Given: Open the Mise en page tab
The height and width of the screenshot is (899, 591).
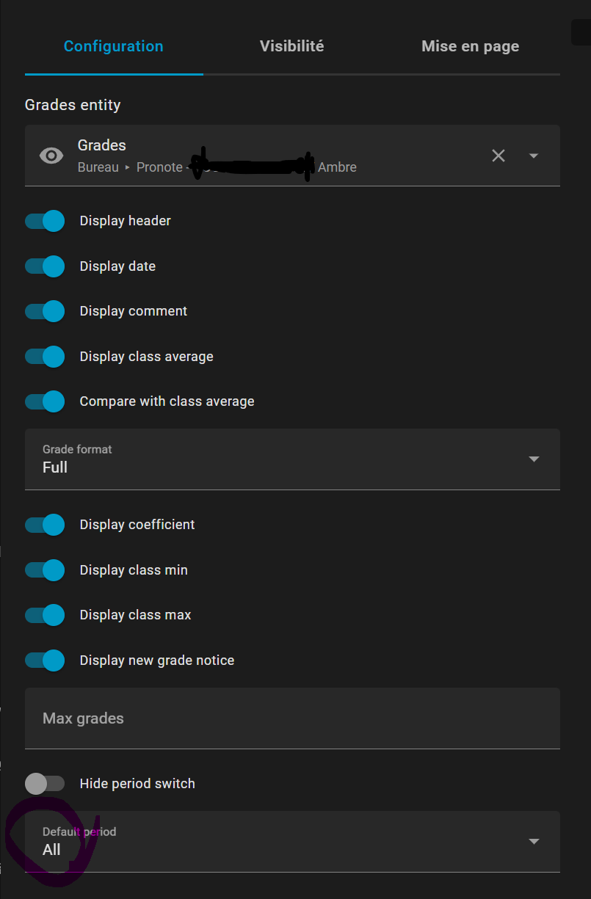Looking at the screenshot, I should click(x=470, y=46).
